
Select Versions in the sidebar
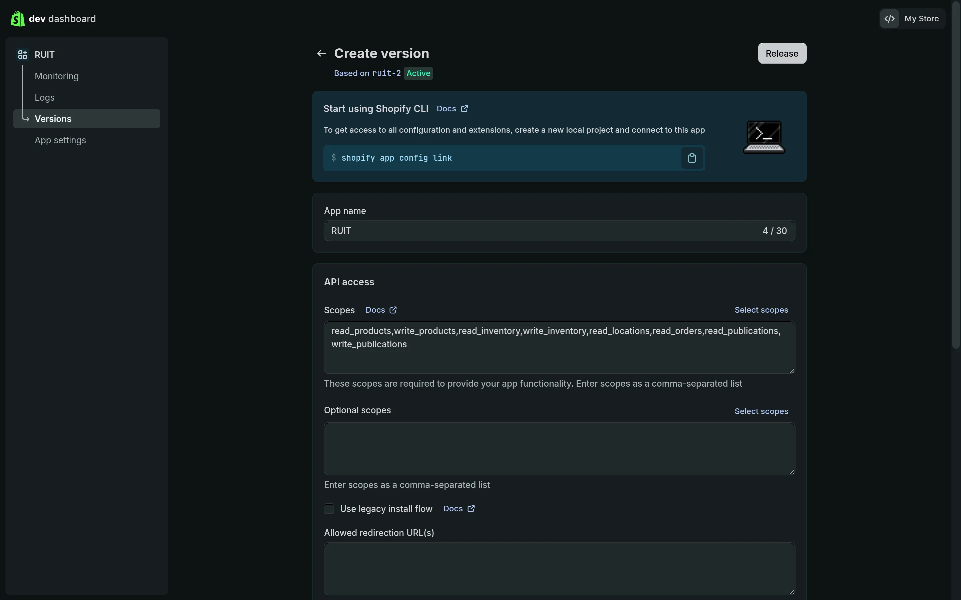click(86, 119)
